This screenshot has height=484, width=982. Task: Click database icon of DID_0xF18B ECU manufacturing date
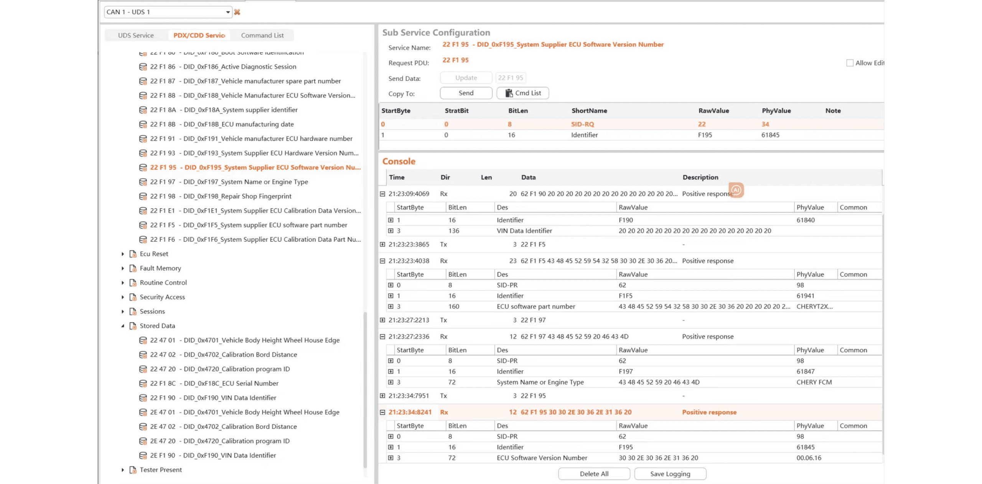pyautogui.click(x=143, y=124)
